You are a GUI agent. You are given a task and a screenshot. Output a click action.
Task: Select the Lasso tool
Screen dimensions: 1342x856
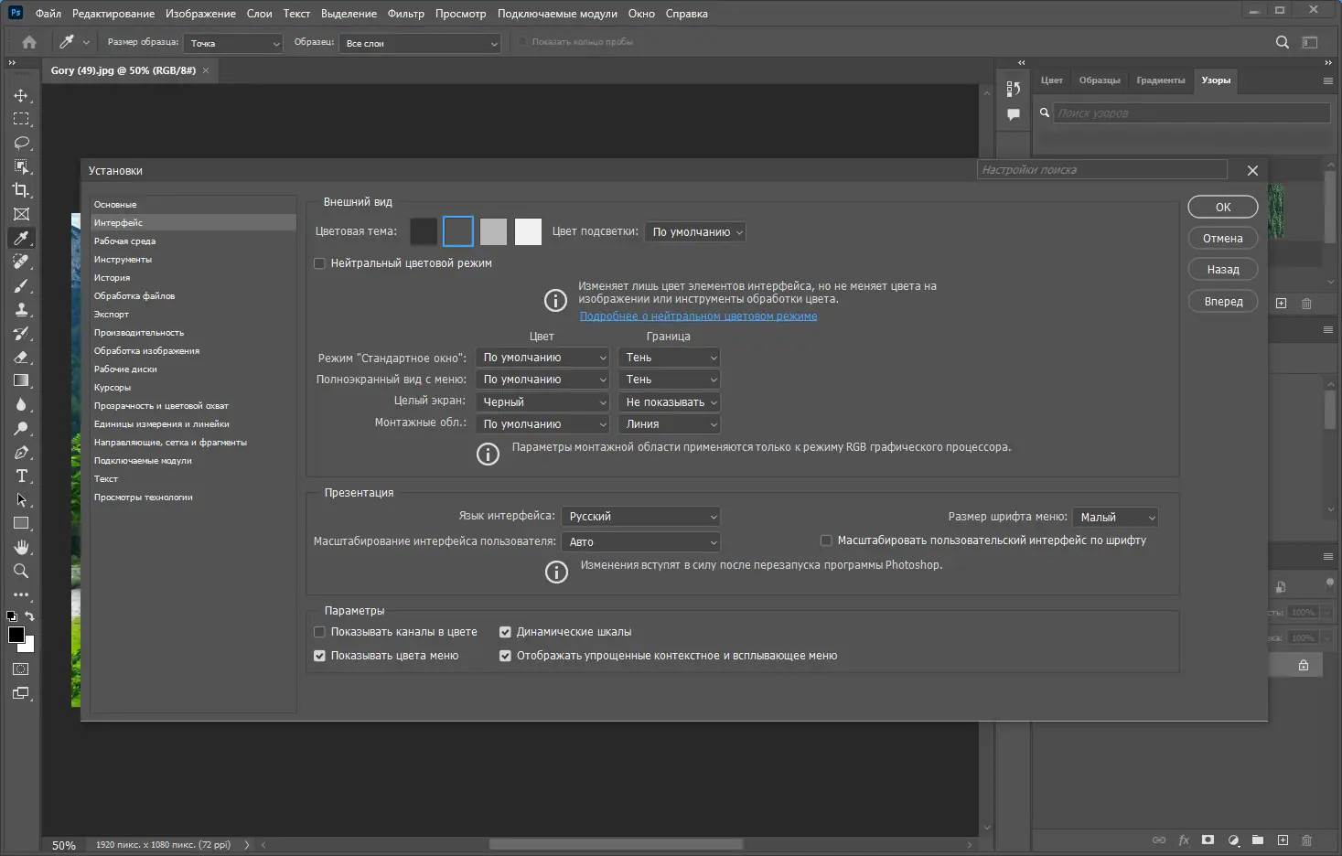(x=21, y=144)
